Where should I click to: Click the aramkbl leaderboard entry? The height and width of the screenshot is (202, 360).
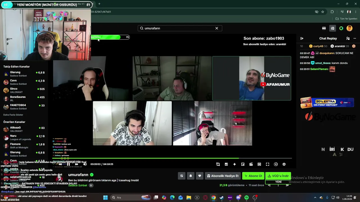click(340, 46)
